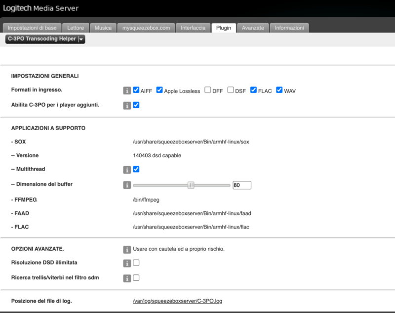Open the Avanzate tab

coord(253,28)
